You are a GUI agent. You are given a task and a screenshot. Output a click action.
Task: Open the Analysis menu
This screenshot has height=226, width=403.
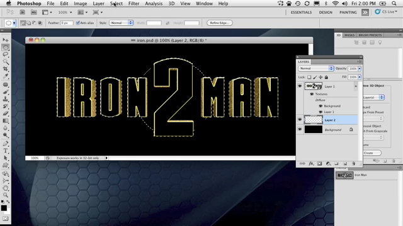[154, 4]
